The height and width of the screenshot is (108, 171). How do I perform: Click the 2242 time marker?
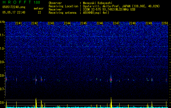pyautogui.click(x=35, y=23)
